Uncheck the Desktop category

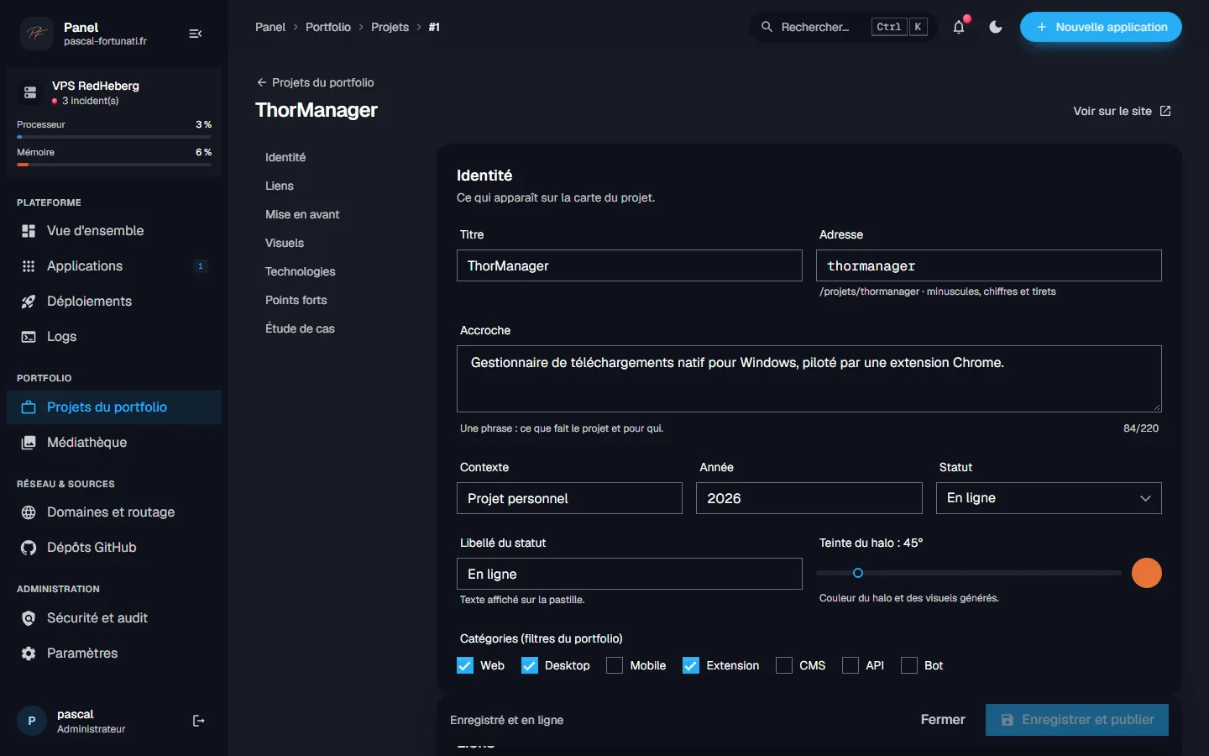530,665
